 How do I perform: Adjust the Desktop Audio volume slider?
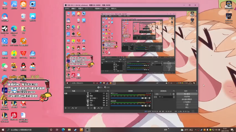[x=127, y=106]
